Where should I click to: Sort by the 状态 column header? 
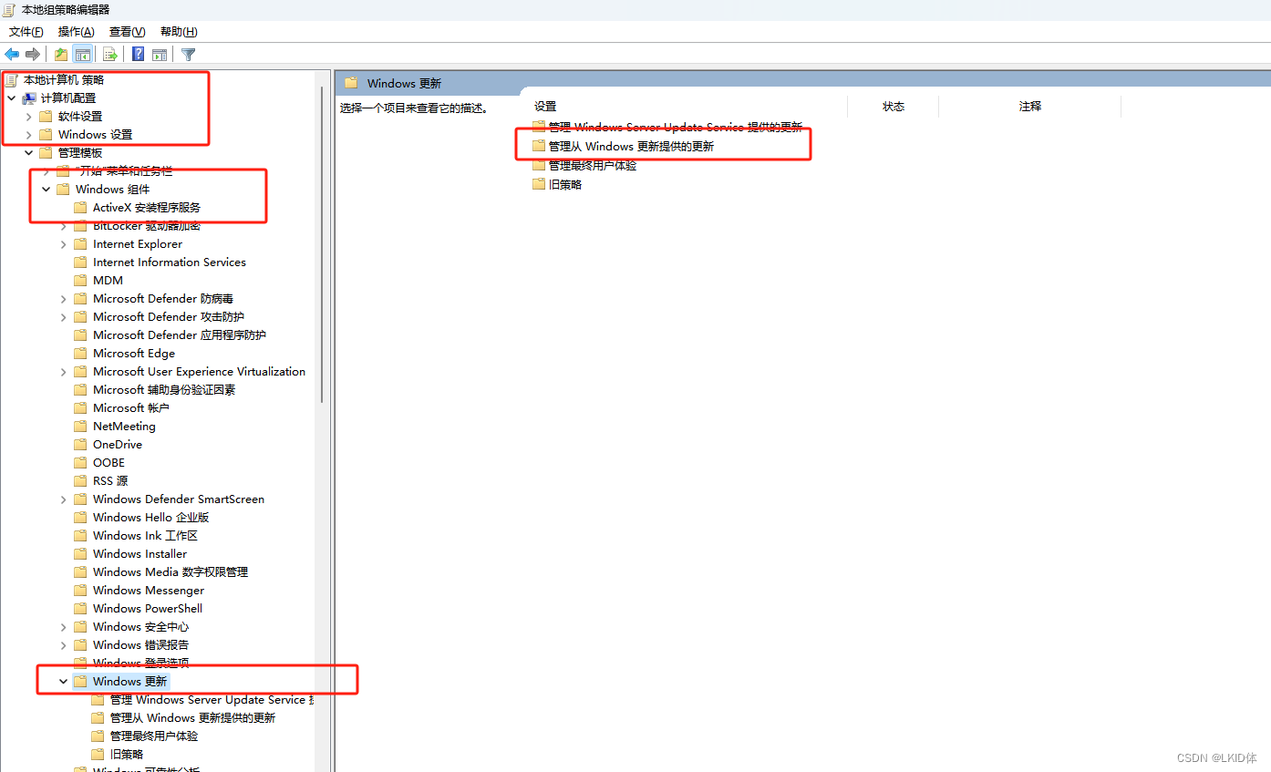(x=894, y=107)
